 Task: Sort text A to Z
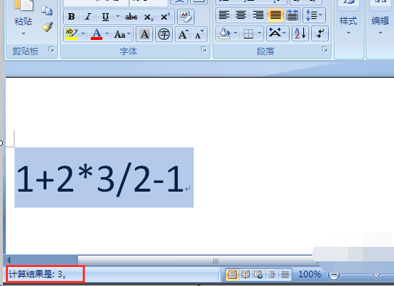(300, 33)
